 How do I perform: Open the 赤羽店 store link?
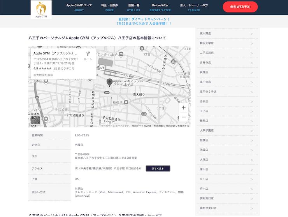(x=228, y=102)
